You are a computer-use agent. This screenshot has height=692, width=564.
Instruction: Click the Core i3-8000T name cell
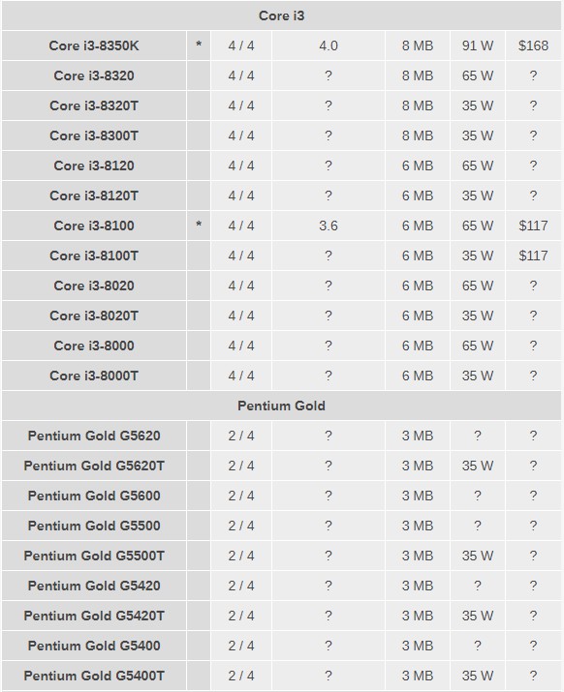click(x=94, y=376)
